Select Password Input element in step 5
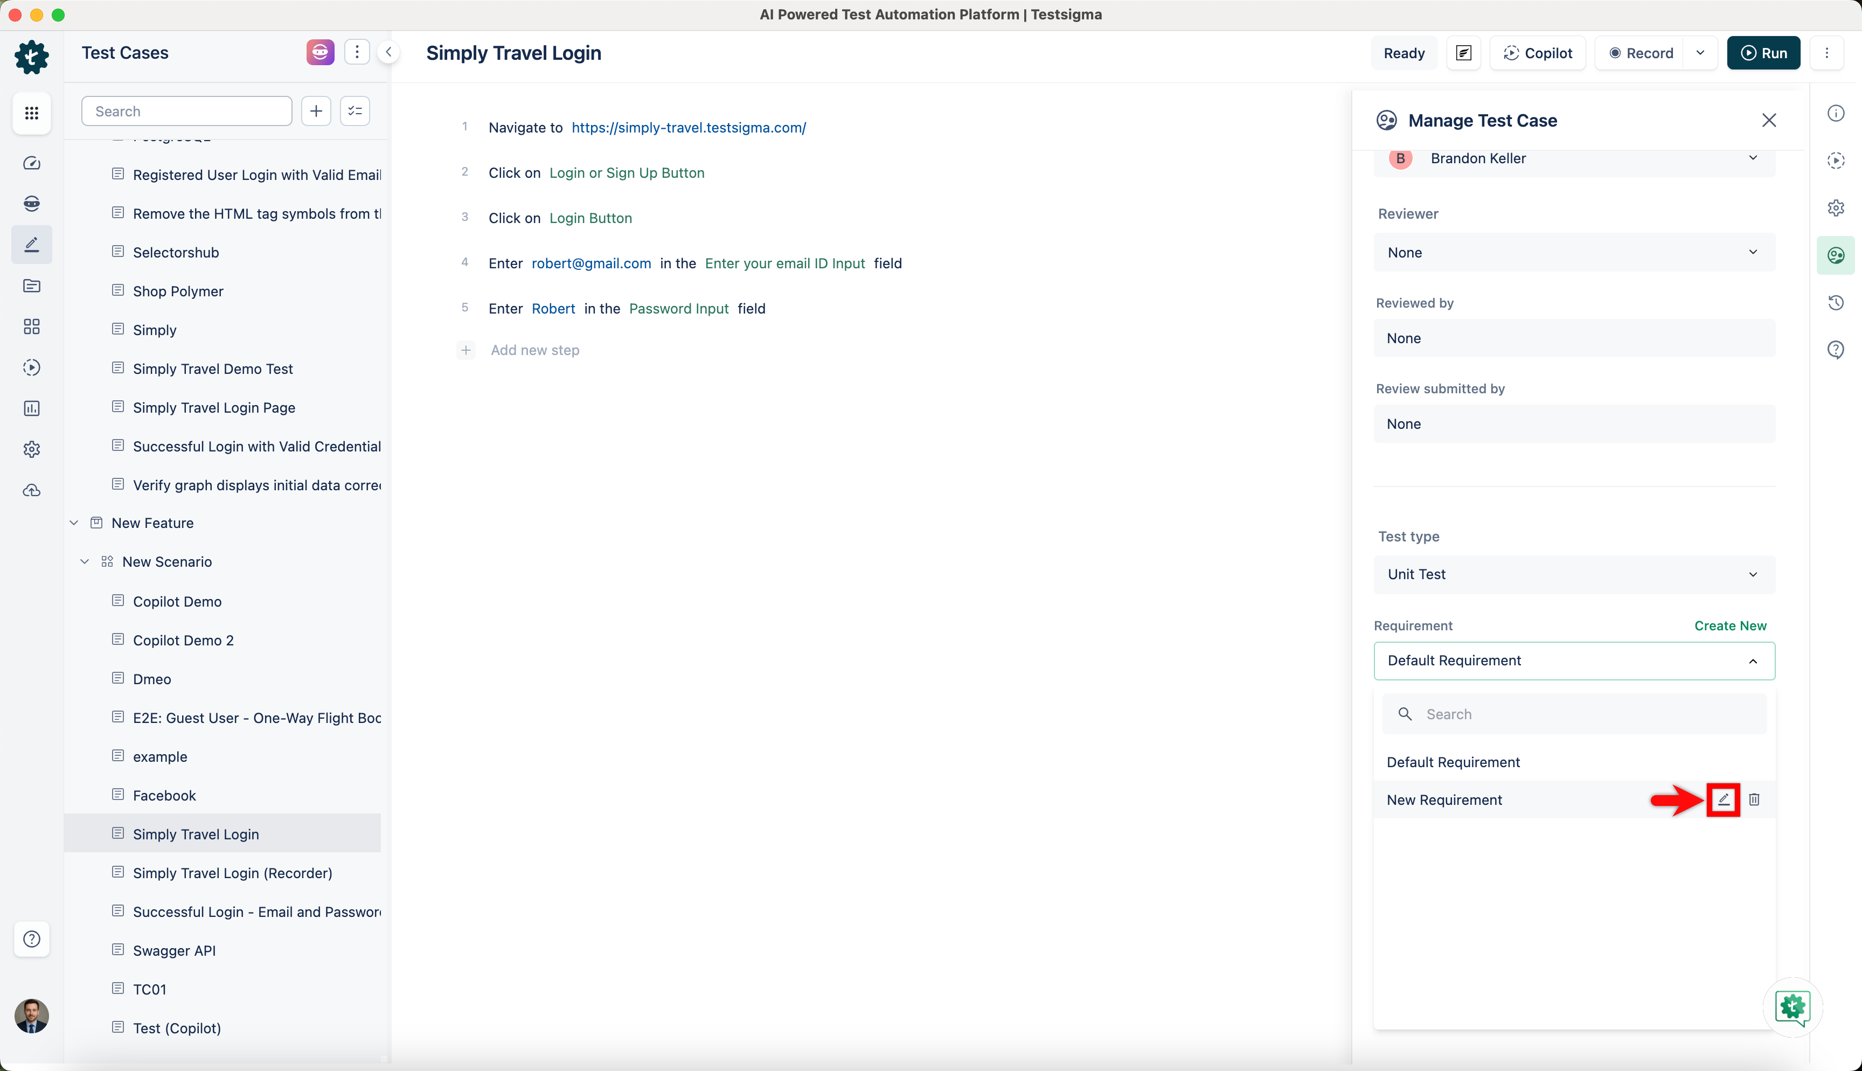Screen dimensions: 1862x1071 [679, 309]
